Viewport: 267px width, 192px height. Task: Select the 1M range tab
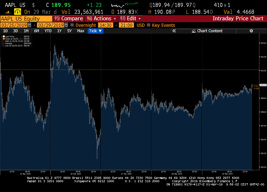(26, 31)
